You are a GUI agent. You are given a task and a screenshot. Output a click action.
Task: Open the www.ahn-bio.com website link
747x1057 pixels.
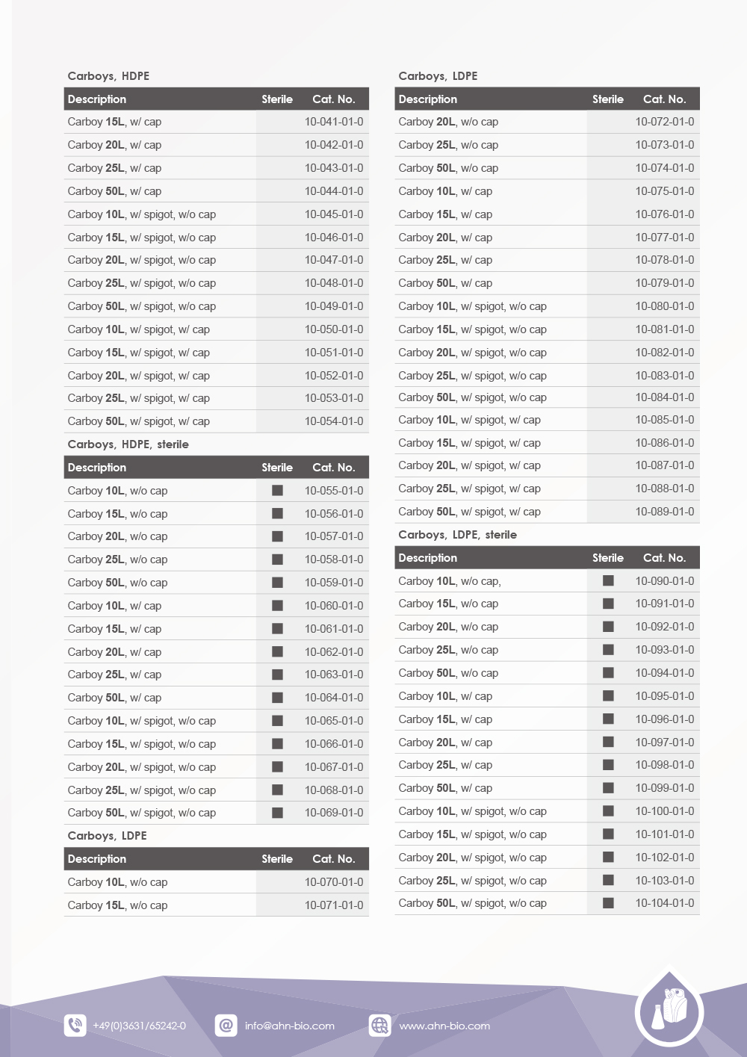[x=444, y=1026]
